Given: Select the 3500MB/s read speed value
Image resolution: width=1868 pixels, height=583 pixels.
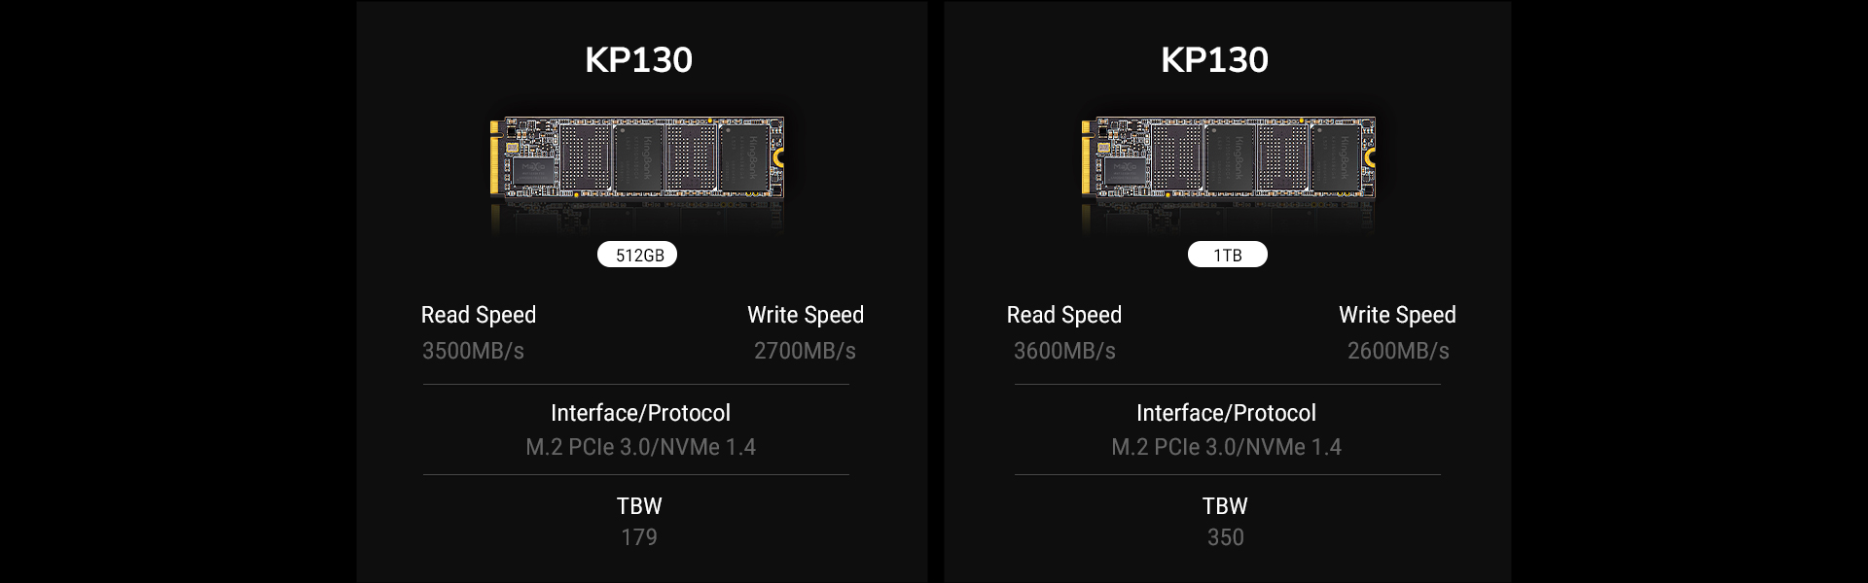Looking at the screenshot, I should [x=473, y=351].
